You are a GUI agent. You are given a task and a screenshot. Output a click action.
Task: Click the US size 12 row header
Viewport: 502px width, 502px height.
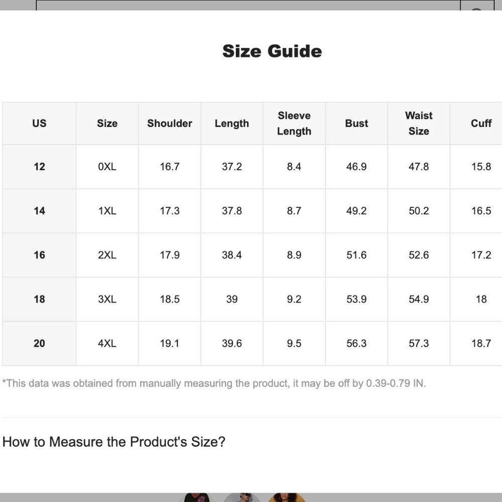click(39, 167)
